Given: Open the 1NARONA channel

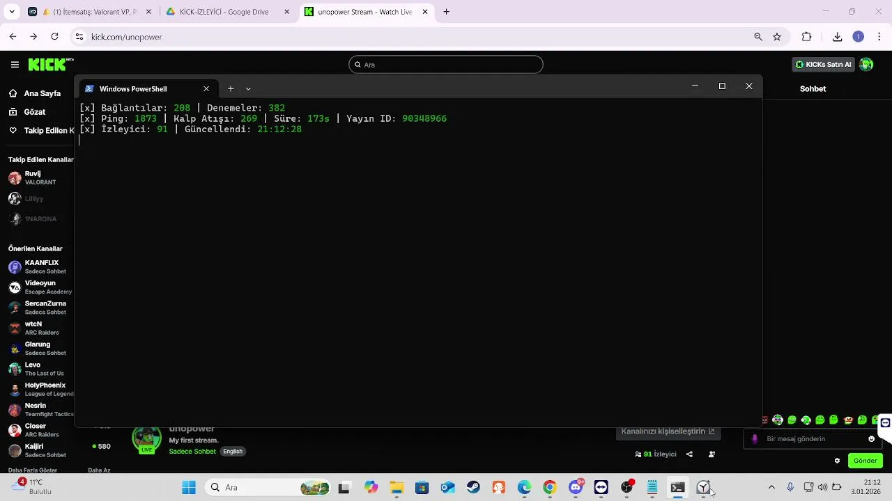Looking at the screenshot, I should click(40, 218).
